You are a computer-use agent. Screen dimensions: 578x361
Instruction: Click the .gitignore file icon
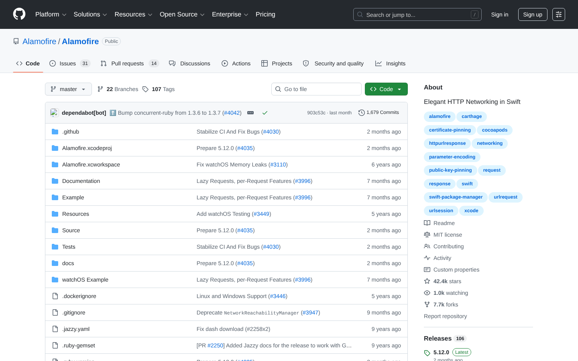click(x=55, y=312)
